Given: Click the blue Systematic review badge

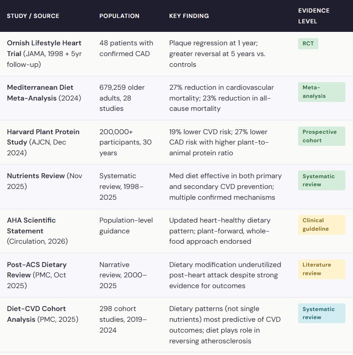Looking at the screenshot, I should [322, 313].
